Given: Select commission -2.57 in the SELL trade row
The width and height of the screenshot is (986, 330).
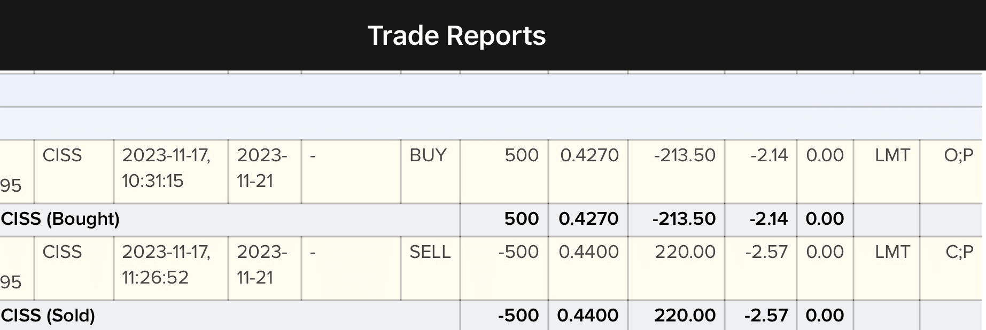Looking at the screenshot, I should tap(766, 252).
